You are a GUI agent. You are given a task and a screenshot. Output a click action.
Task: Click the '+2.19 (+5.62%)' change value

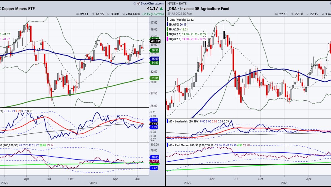(152, 14)
